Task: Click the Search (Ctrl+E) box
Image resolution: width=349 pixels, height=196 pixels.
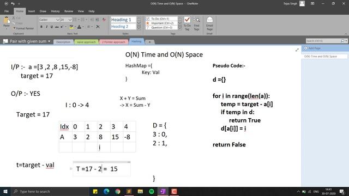Action: pos(323,41)
